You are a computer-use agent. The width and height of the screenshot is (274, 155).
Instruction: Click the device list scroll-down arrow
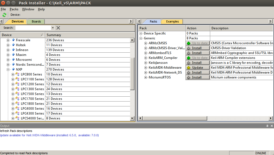click(132, 118)
